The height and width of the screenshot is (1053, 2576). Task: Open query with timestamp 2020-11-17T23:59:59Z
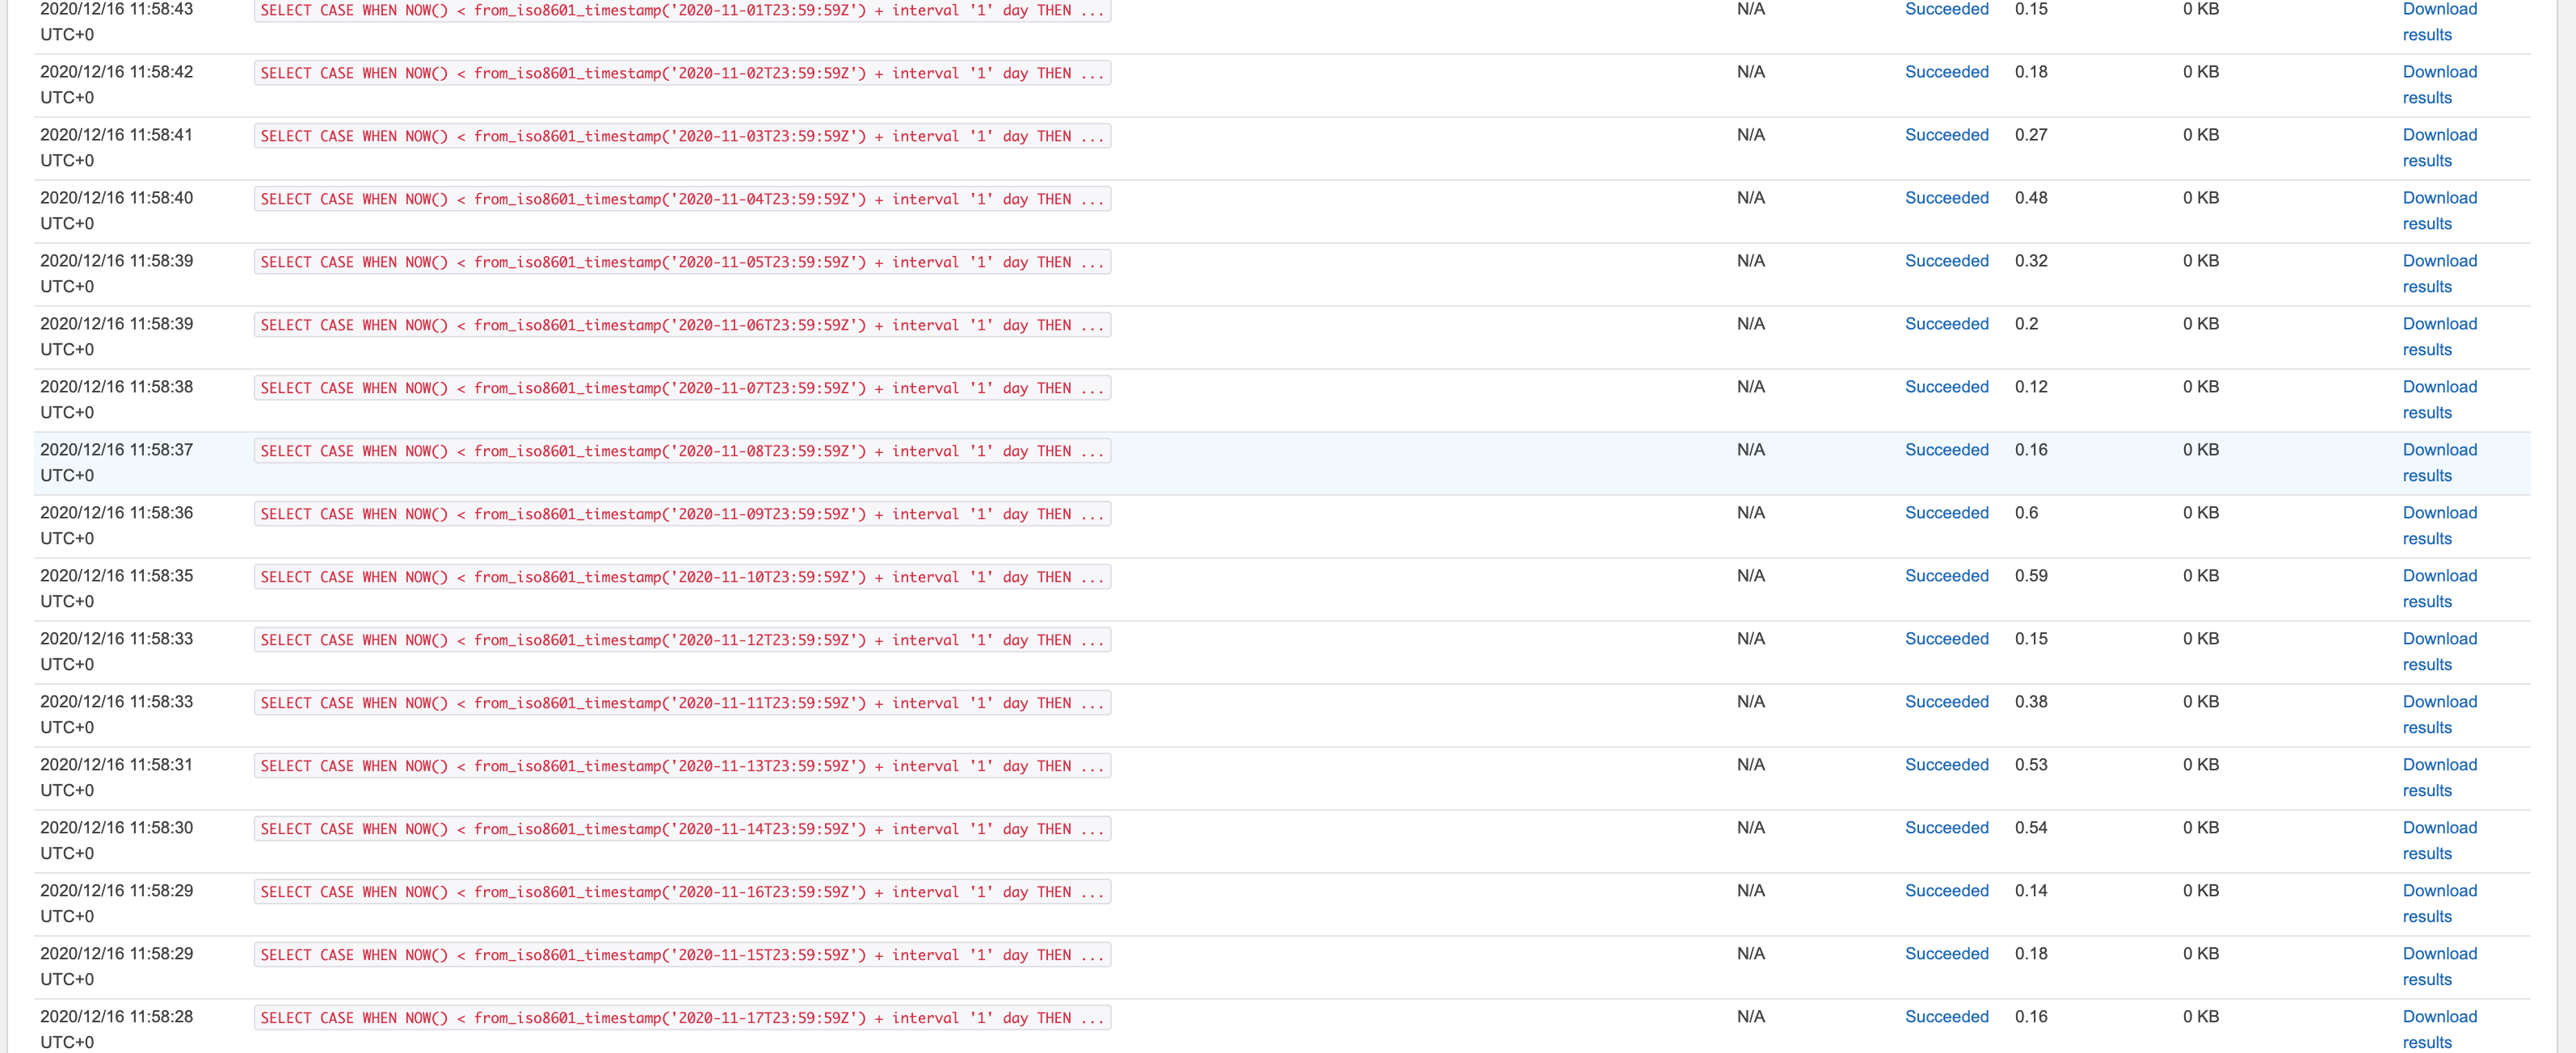[682, 1017]
